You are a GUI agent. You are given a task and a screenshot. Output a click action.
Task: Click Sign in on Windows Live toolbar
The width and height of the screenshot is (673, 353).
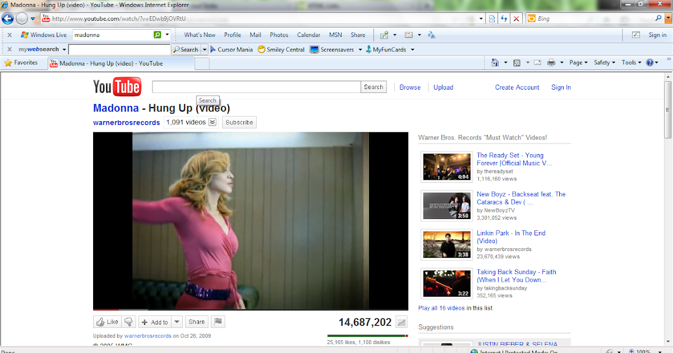657,35
